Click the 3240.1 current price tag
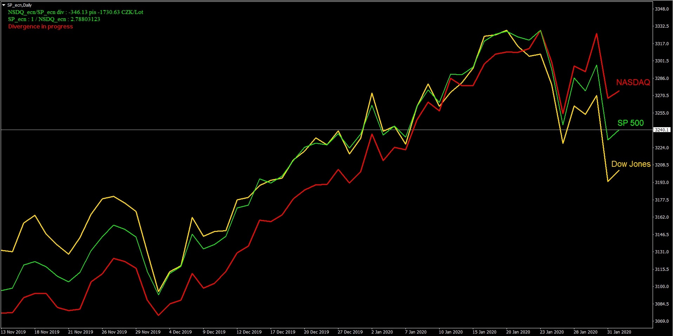 tap(661, 130)
